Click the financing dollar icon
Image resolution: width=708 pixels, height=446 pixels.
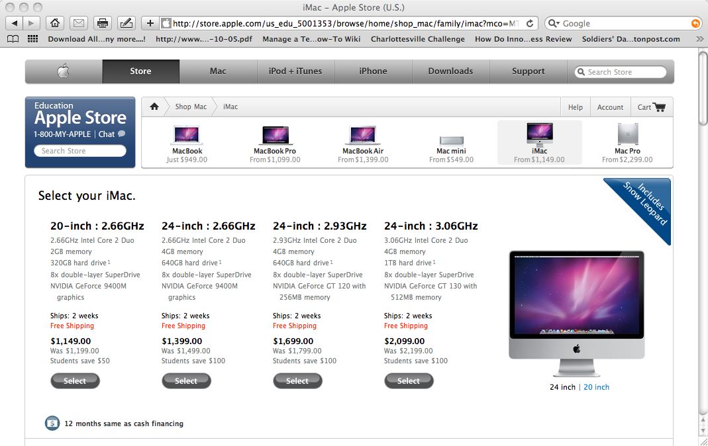(52, 424)
